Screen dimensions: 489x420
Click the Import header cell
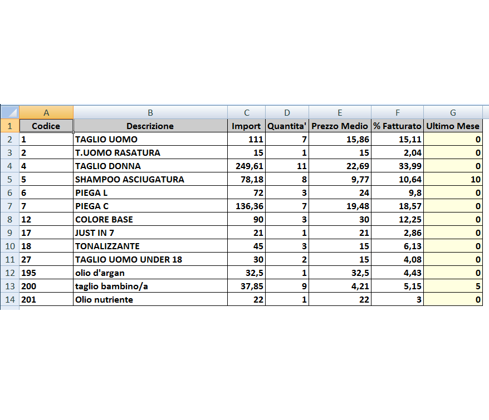point(246,126)
